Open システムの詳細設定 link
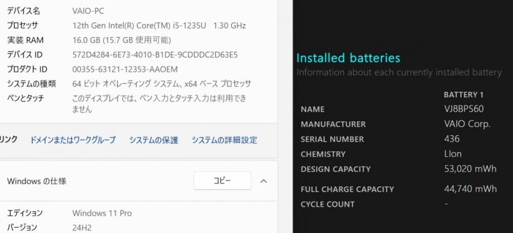The height and width of the screenshot is (233, 513). 225,140
